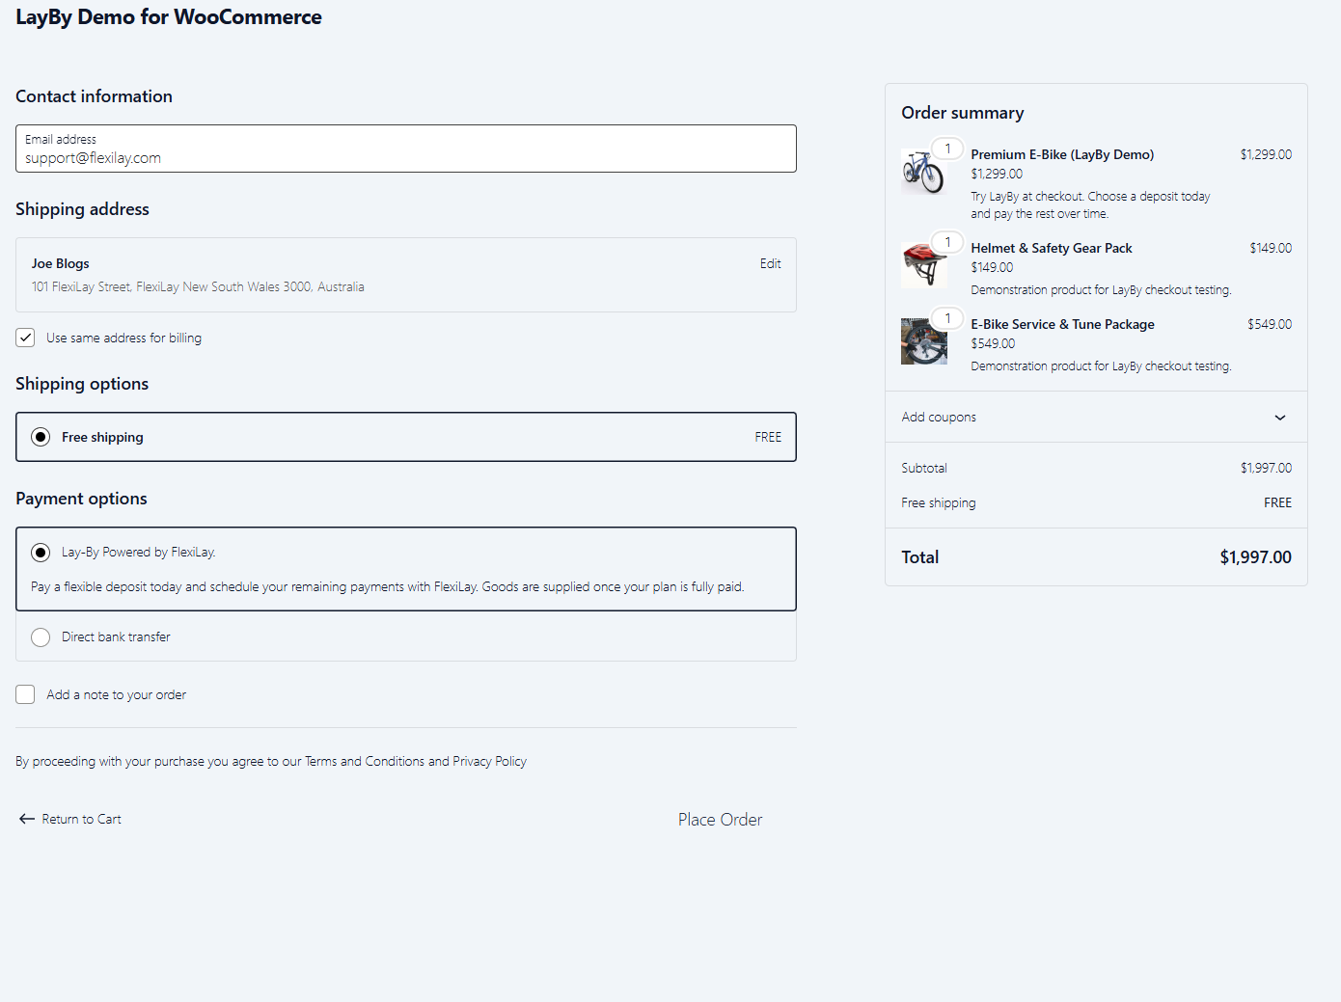The height and width of the screenshot is (1002, 1341).
Task: Click the Shipping options heading
Action: tap(82, 384)
